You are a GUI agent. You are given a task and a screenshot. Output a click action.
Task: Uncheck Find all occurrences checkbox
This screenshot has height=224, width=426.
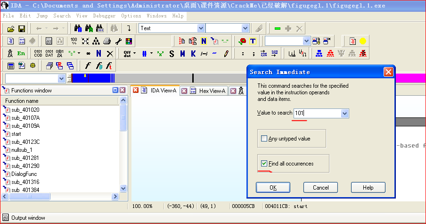pyautogui.click(x=264, y=163)
